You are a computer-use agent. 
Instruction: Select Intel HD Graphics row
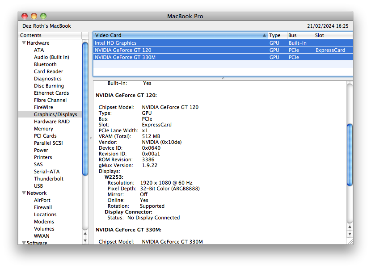point(223,43)
